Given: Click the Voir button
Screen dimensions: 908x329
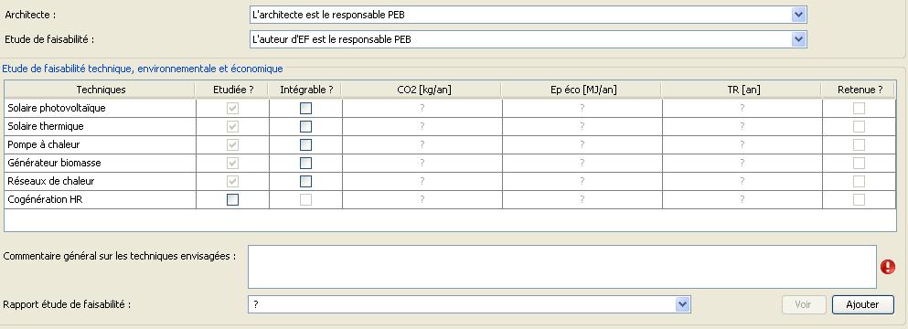Looking at the screenshot, I should (803, 304).
